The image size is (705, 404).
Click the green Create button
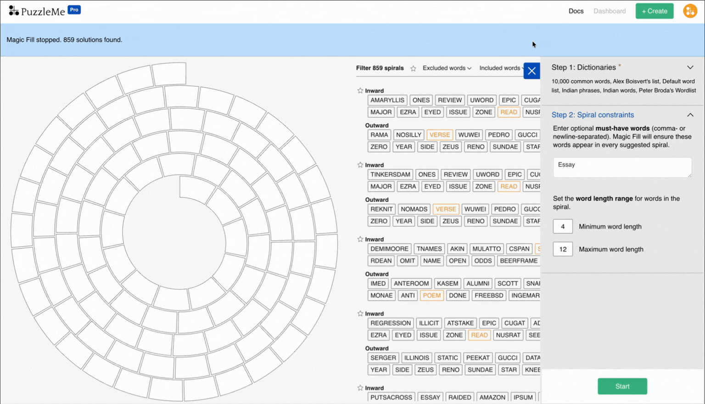(655, 11)
